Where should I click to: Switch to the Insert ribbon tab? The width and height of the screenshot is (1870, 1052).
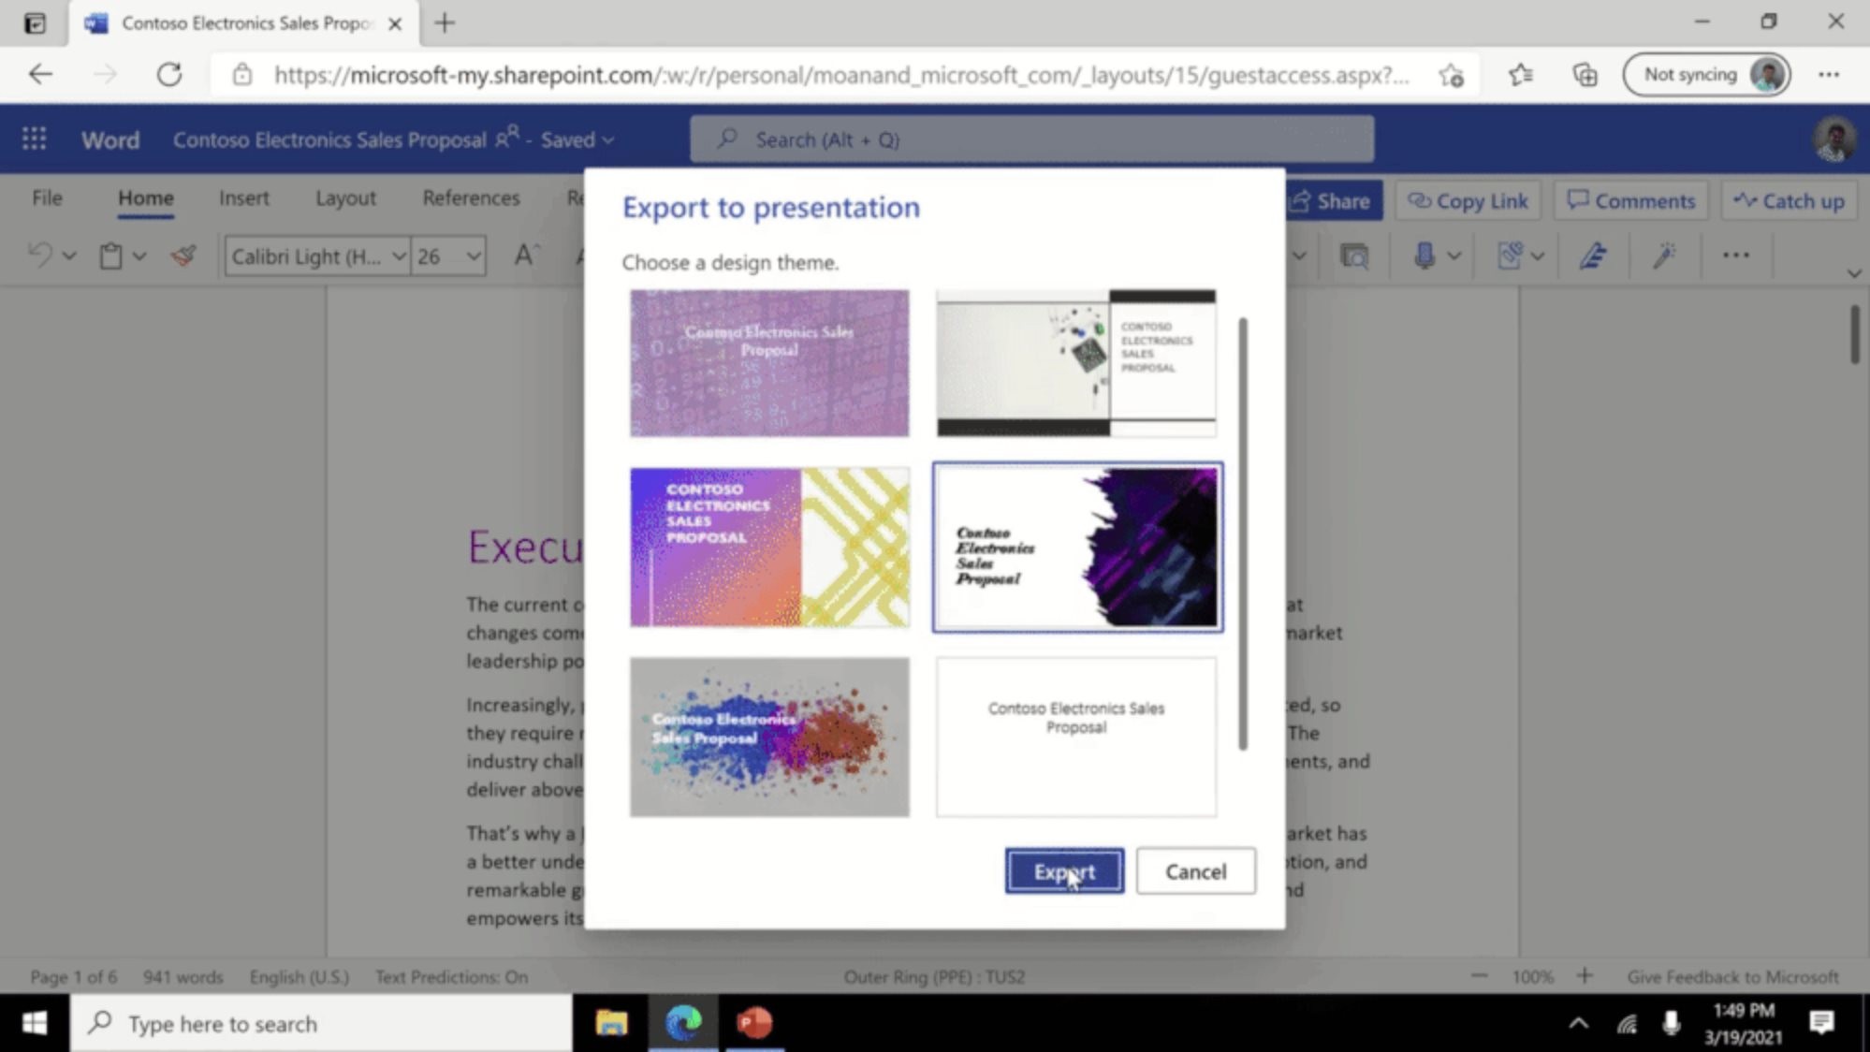click(x=244, y=198)
